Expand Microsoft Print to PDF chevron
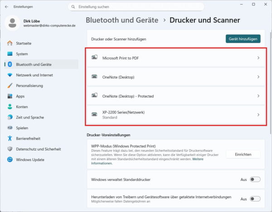 tap(258, 58)
